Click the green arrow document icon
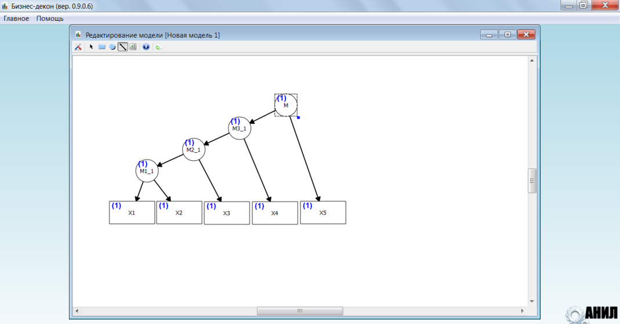Image resolution: width=620 pixels, height=324 pixels. [x=158, y=47]
